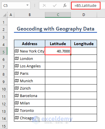Click the geography map icon beside Milan
The width and height of the screenshot is (105, 129).
tap(17, 103)
